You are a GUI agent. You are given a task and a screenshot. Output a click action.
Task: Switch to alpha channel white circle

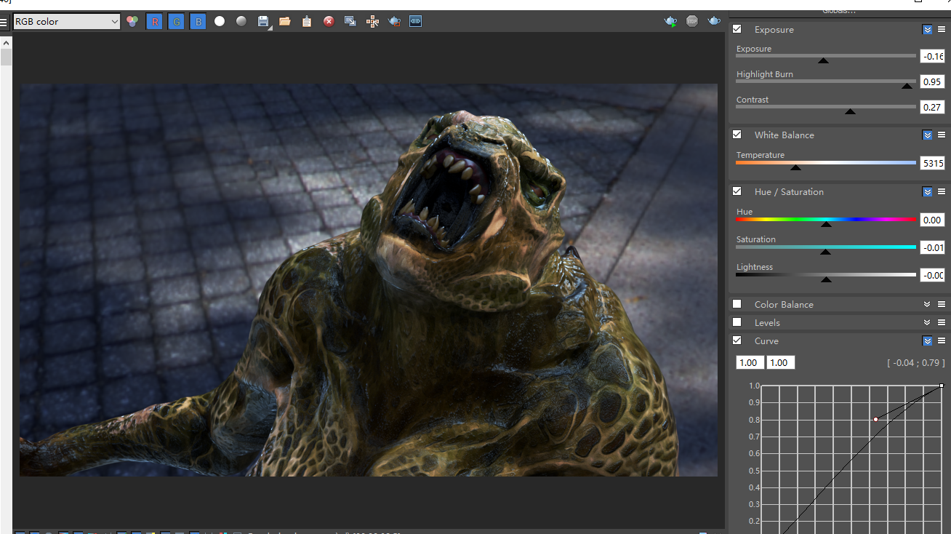click(x=220, y=22)
